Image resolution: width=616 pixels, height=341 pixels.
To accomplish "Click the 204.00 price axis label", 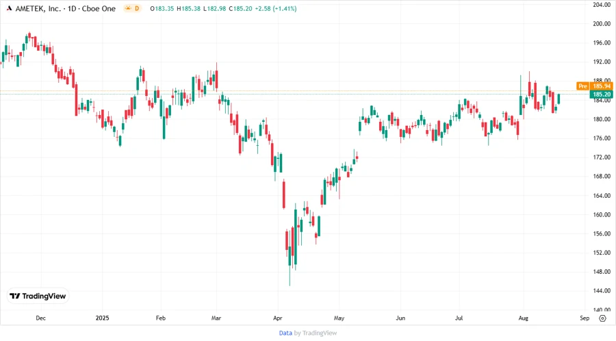I will tap(602, 5).
